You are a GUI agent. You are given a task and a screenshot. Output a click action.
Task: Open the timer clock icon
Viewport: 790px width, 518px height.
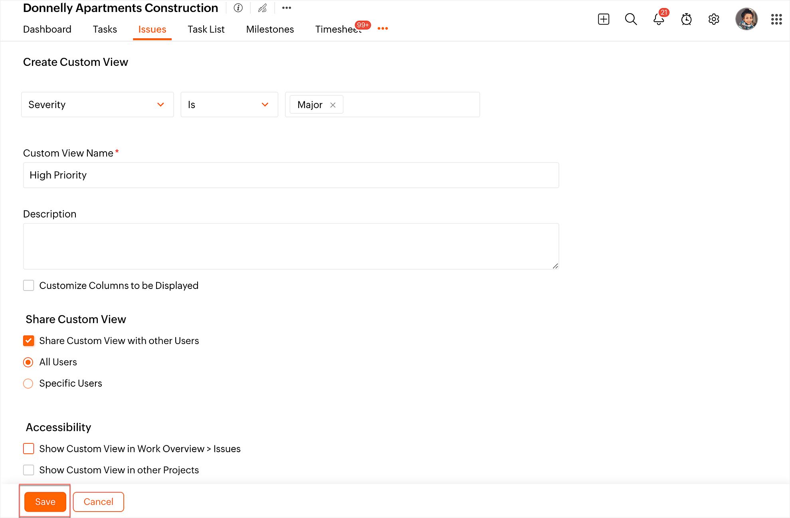(686, 19)
